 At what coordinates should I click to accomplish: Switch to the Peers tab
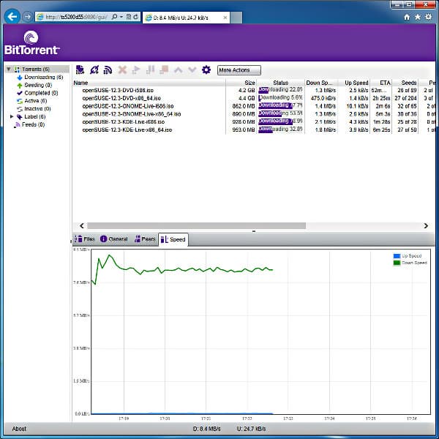145,239
